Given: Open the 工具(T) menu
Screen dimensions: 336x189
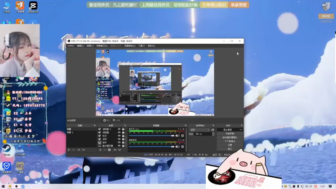Looking at the screenshot, I should coord(142,46).
